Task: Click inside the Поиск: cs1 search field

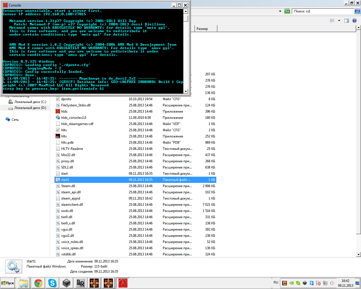Action: pyautogui.click(x=323, y=11)
